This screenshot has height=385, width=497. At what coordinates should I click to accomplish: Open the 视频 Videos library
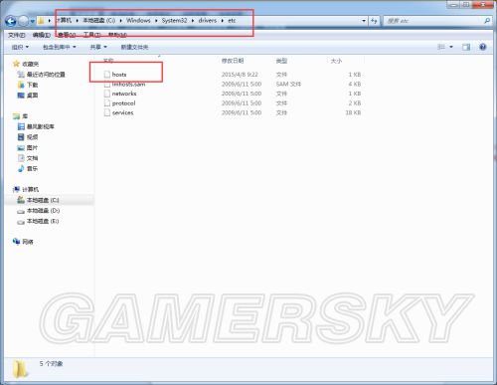click(28, 137)
